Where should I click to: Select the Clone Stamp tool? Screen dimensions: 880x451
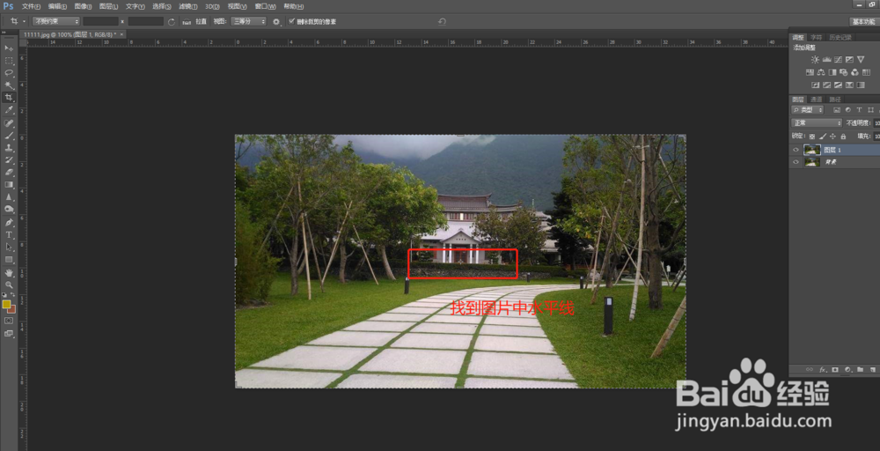tap(9, 148)
